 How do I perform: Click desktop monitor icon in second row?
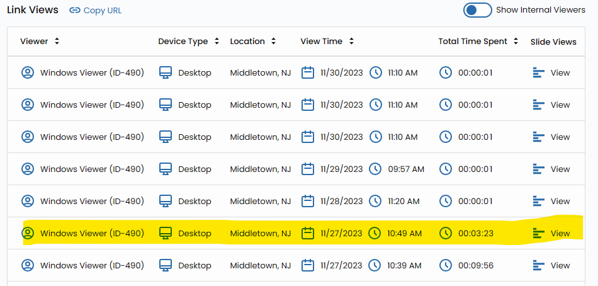(x=166, y=105)
